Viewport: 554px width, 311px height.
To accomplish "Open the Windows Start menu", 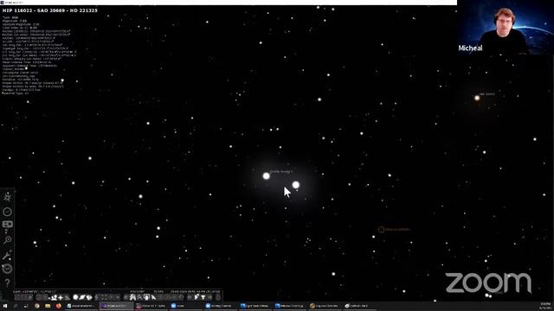I will [x=5, y=306].
